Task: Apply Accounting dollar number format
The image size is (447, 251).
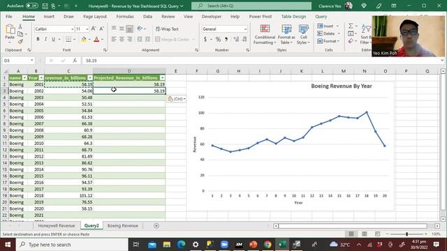Action: [x=205, y=39]
